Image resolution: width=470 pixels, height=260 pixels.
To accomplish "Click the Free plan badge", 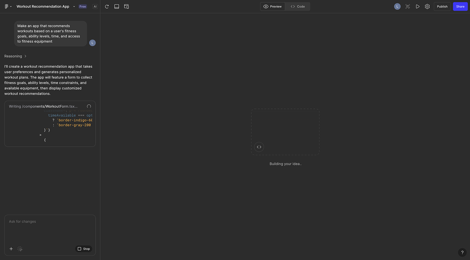I will tap(83, 6).
